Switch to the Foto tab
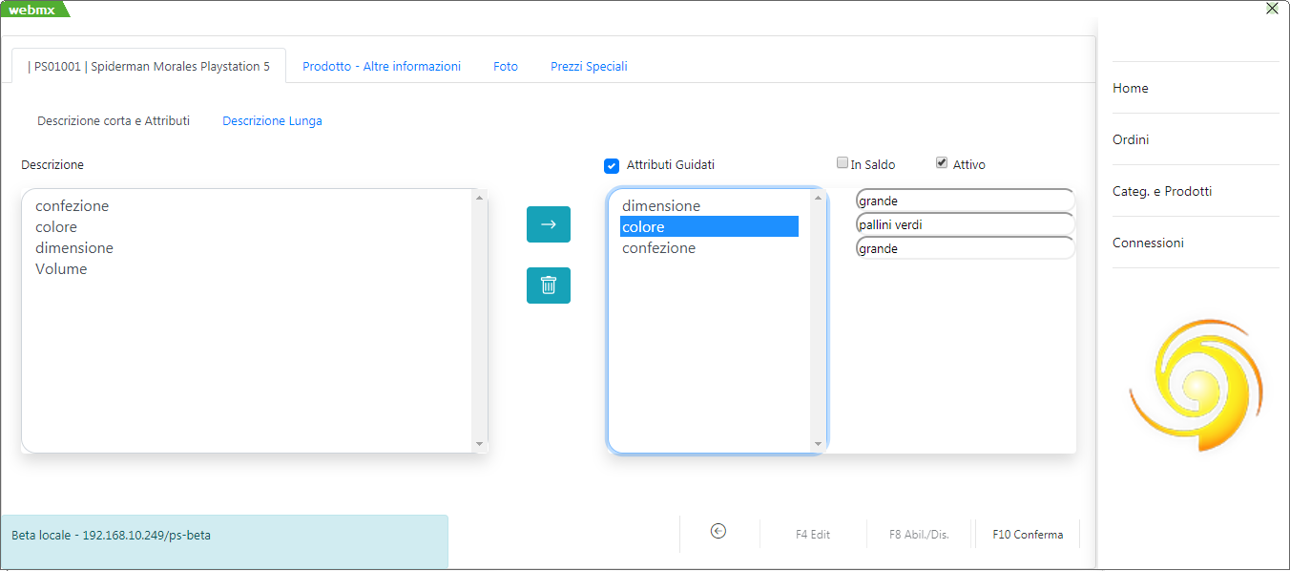The image size is (1290, 571). pos(506,67)
